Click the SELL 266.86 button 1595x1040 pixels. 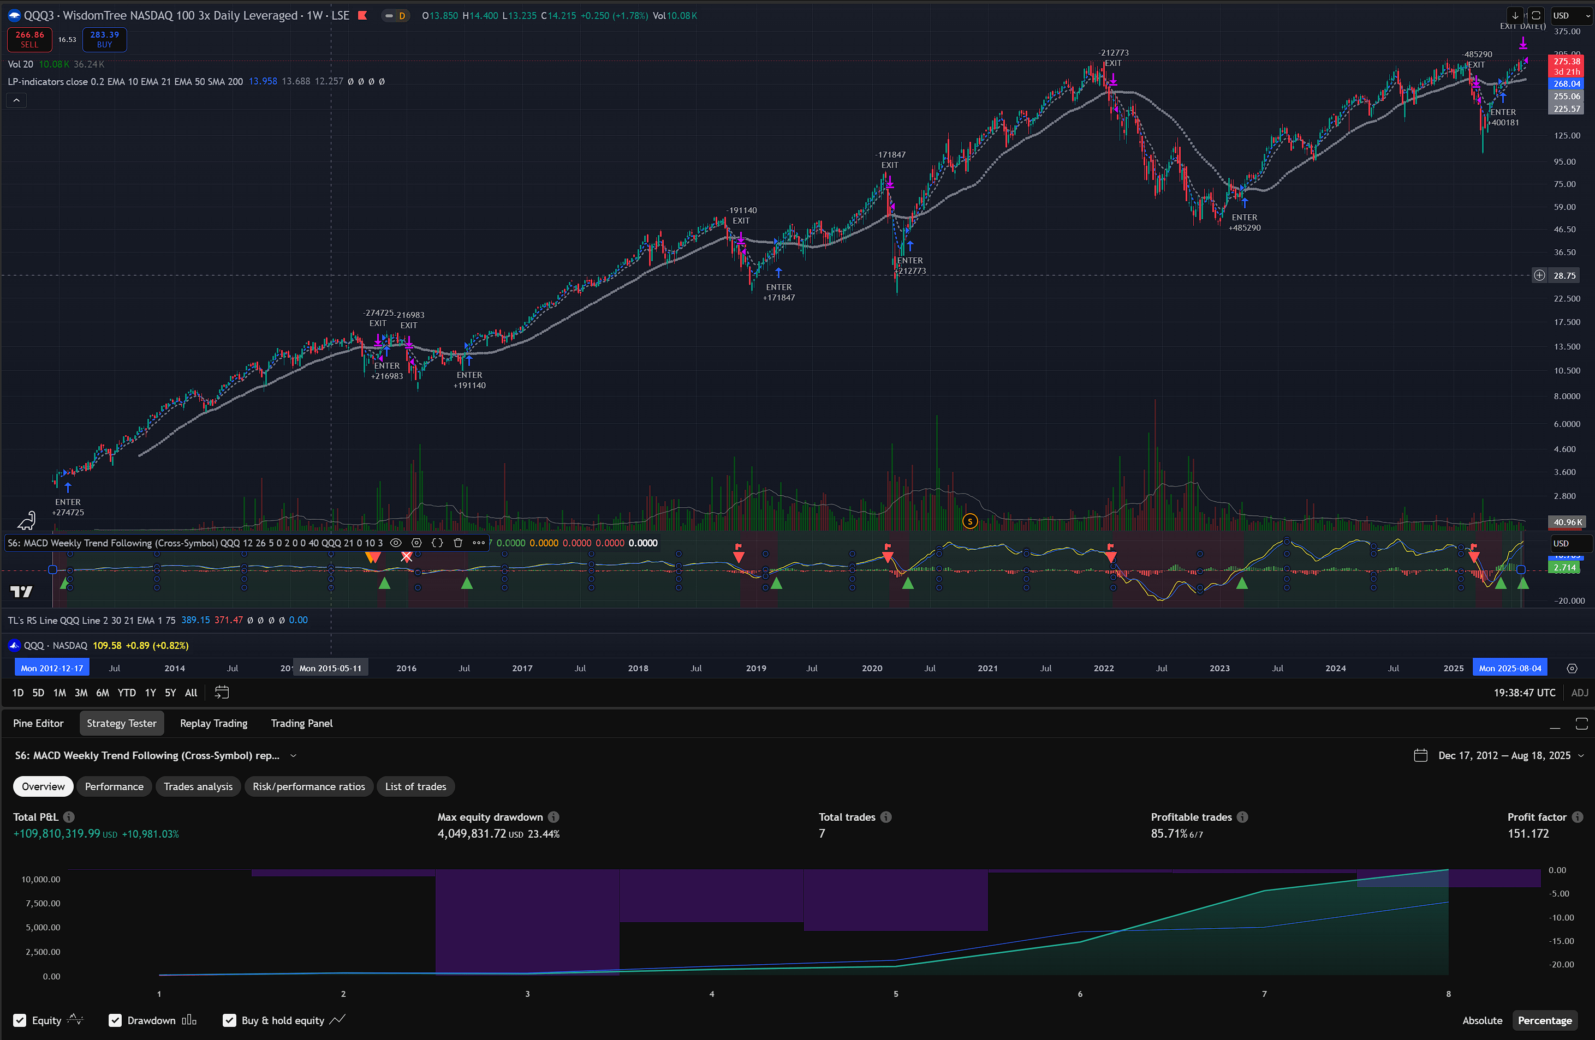tap(29, 39)
